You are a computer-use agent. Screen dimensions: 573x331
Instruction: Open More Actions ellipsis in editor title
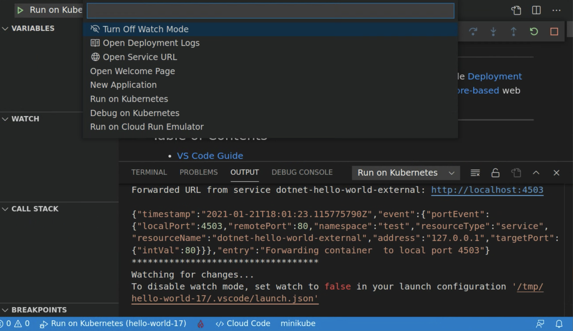tap(556, 10)
